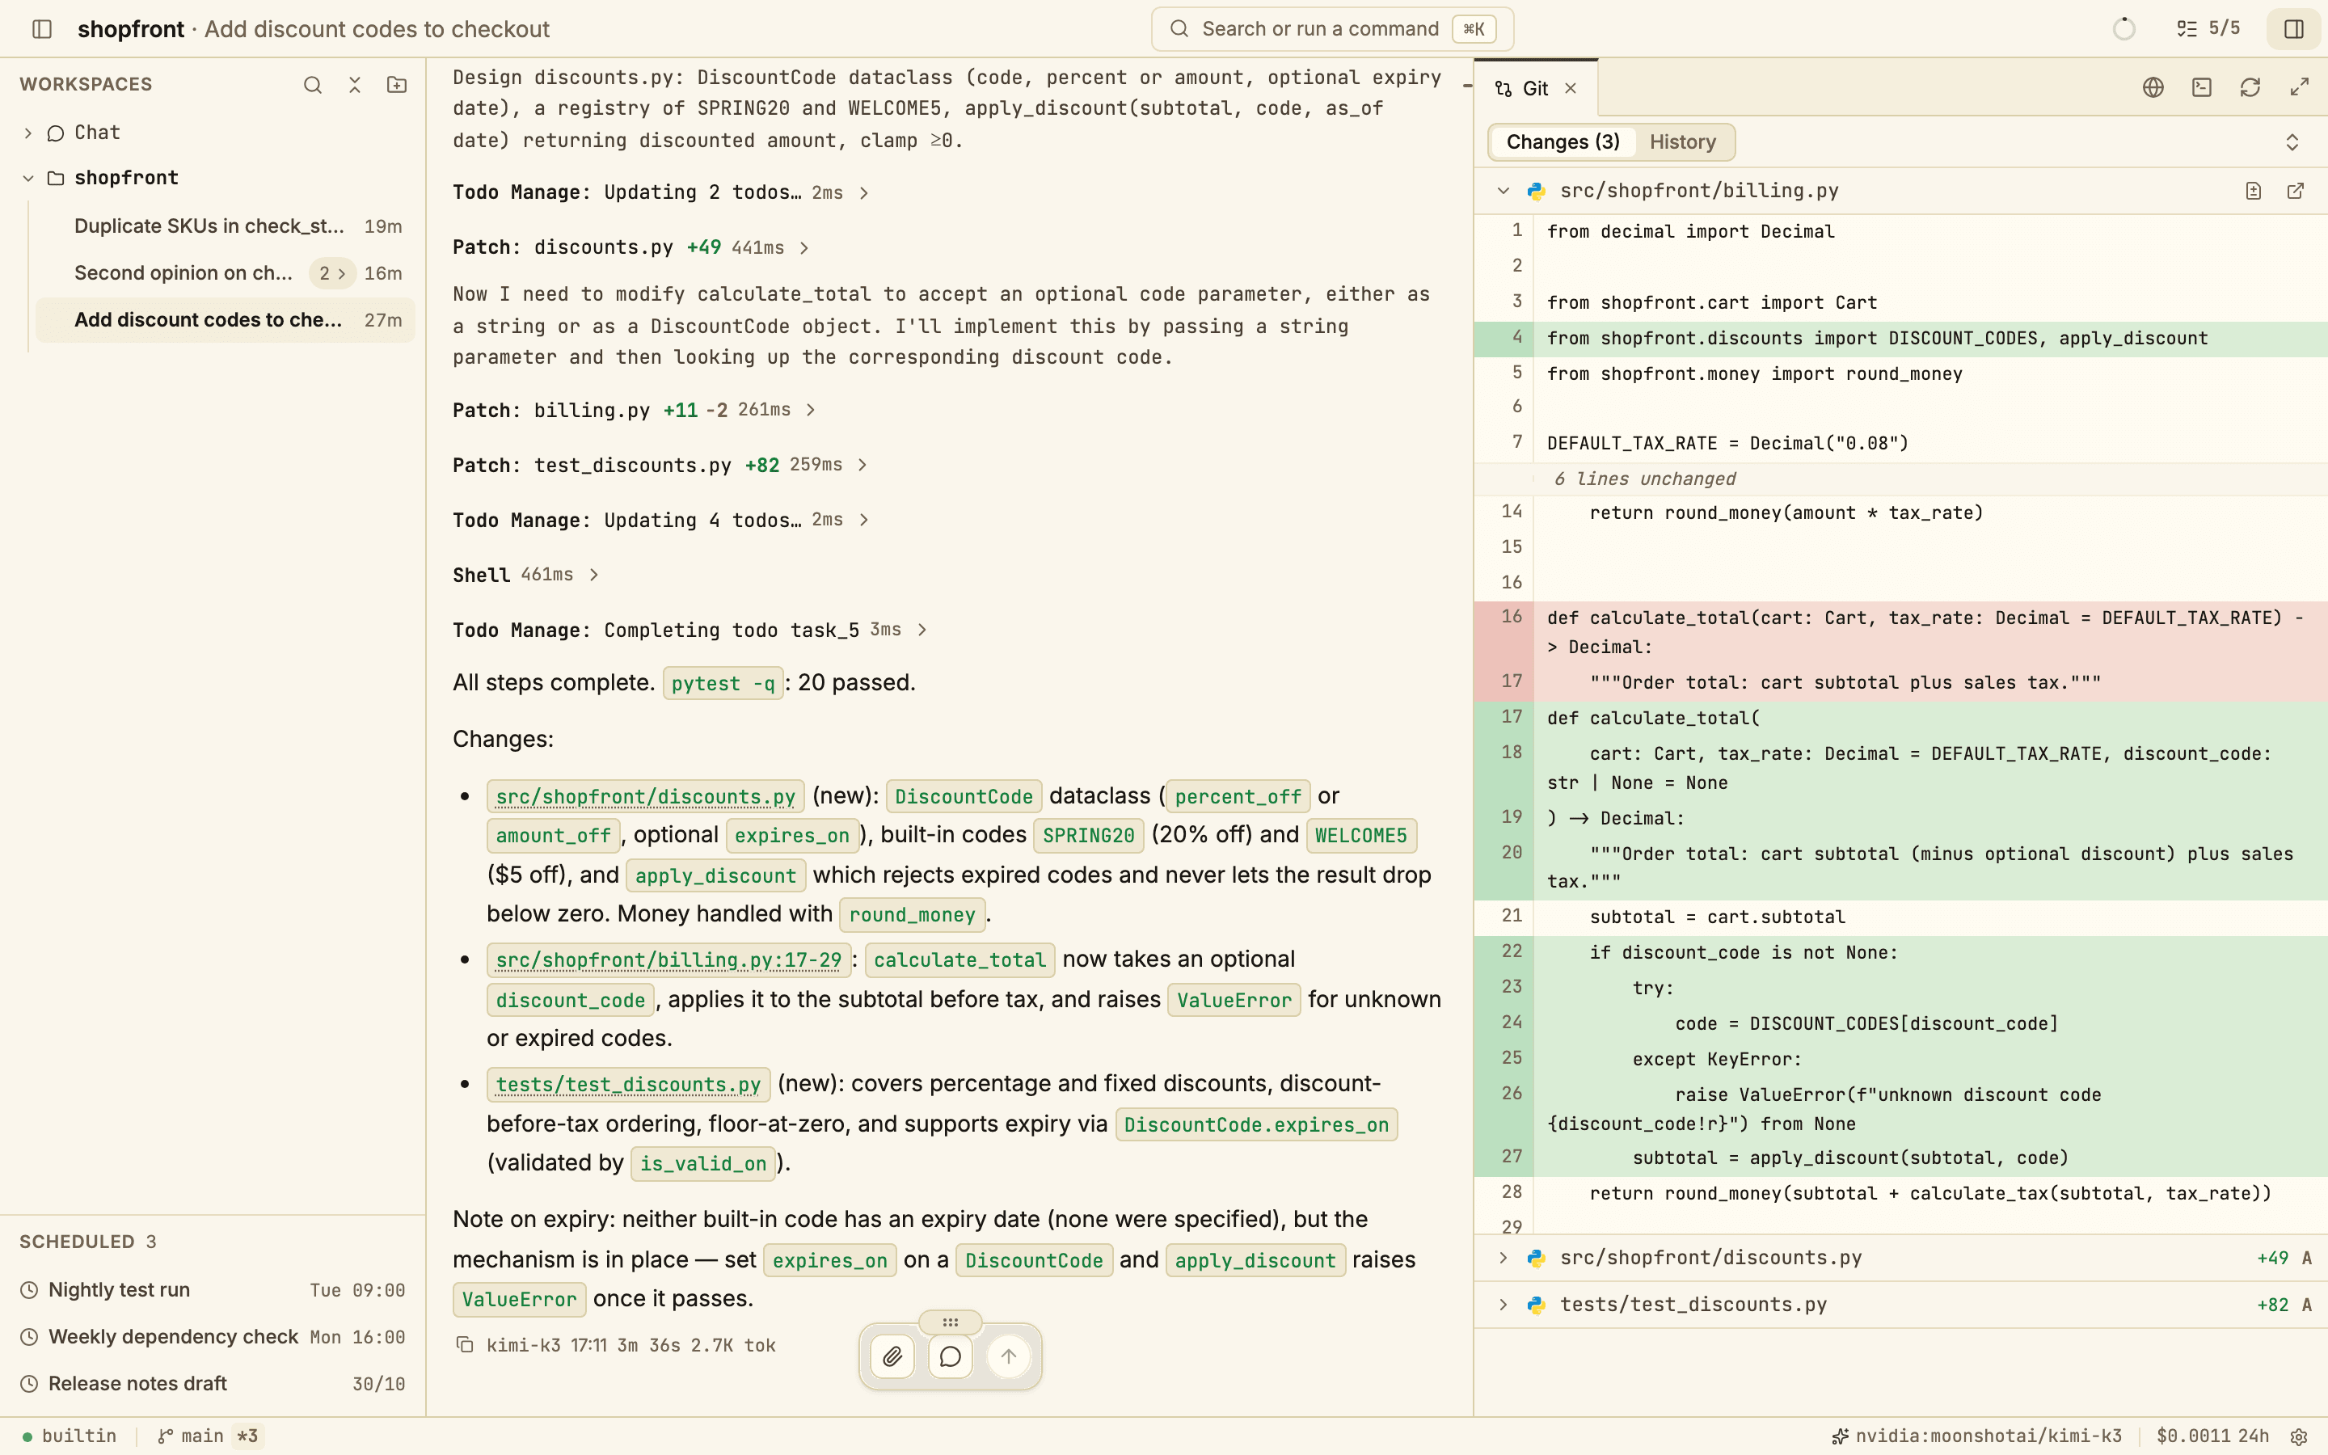The image size is (2328, 1455).
Task: Expand the Patch: billing.py step
Action: click(x=635, y=410)
